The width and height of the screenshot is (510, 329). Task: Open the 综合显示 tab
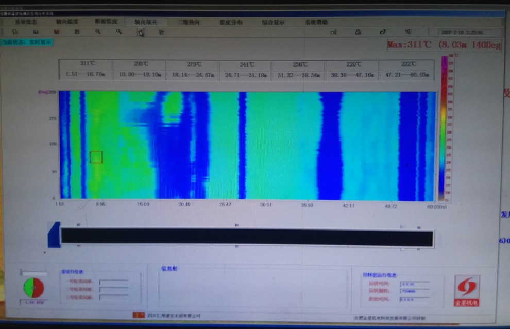point(273,22)
